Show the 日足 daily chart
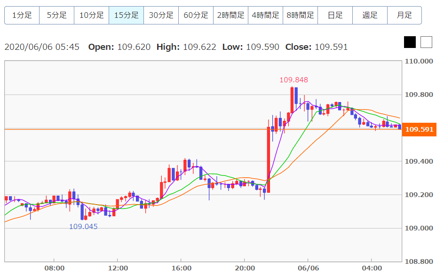Viewport: 444px width, 277px height. pos(335,16)
